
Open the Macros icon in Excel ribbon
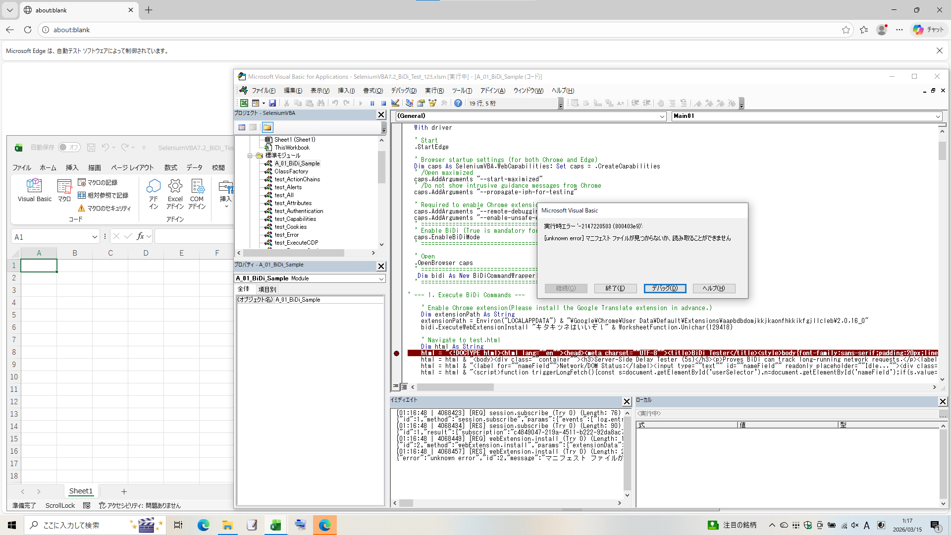coord(64,191)
